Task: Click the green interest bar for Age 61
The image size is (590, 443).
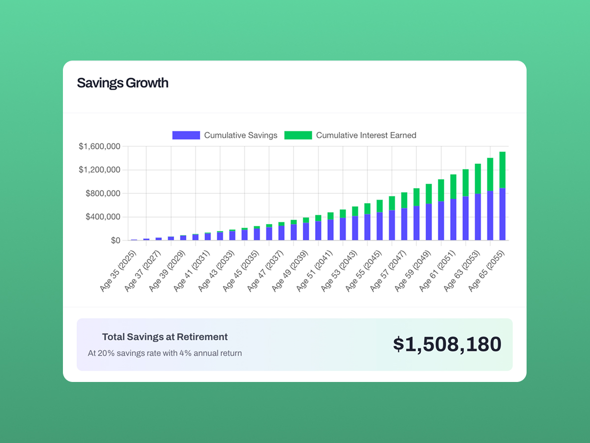Action: pyautogui.click(x=453, y=186)
